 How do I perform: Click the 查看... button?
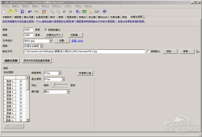(x=187, y=51)
